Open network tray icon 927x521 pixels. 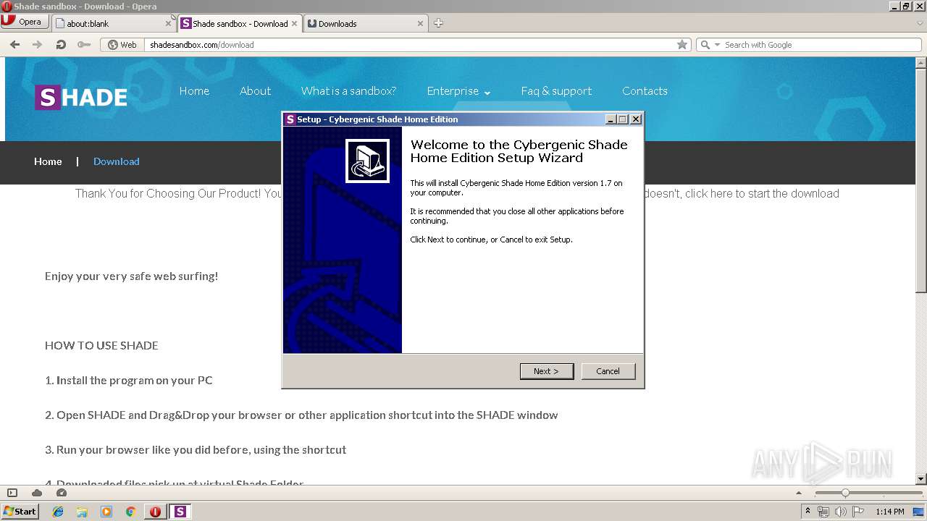click(x=823, y=512)
